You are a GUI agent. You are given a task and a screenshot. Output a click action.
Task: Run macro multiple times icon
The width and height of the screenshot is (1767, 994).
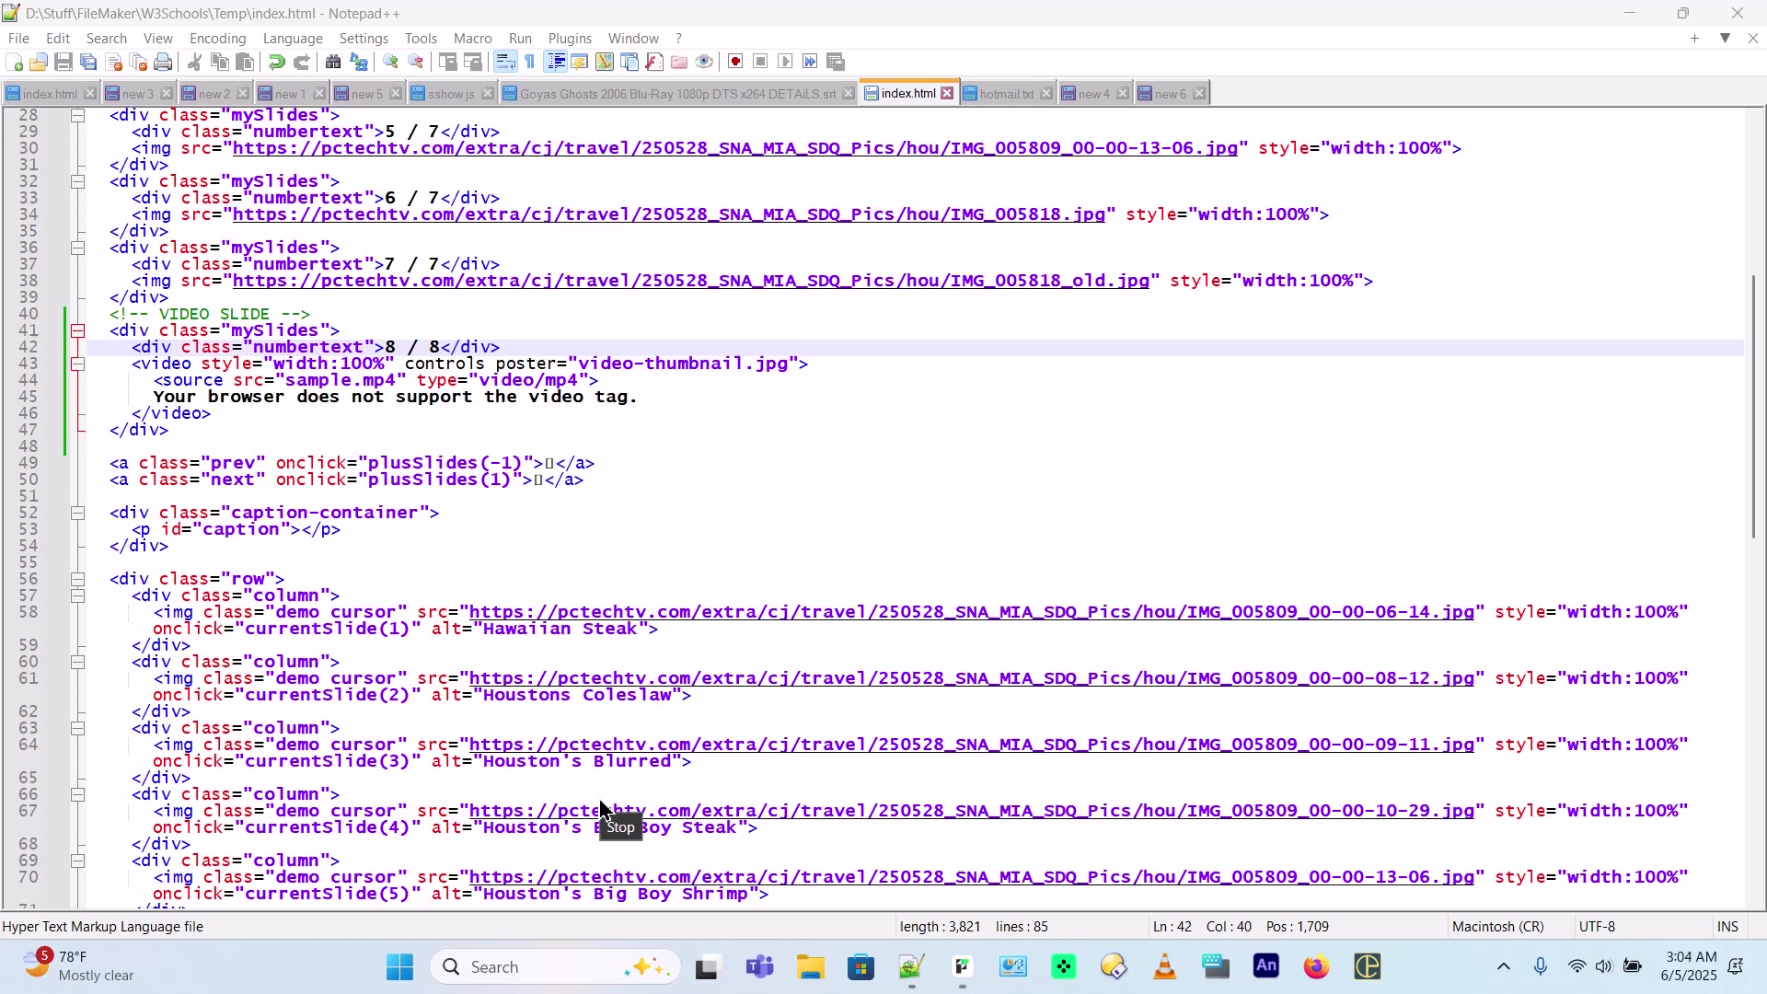point(810,62)
